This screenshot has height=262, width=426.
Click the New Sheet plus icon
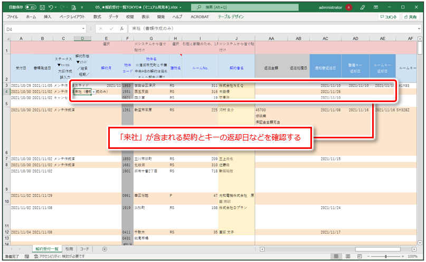tap(105, 249)
